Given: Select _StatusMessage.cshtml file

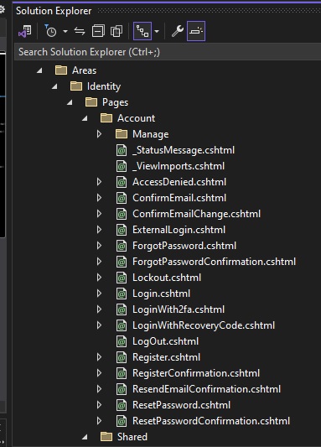Looking at the screenshot, I should pyautogui.click(x=184, y=150).
